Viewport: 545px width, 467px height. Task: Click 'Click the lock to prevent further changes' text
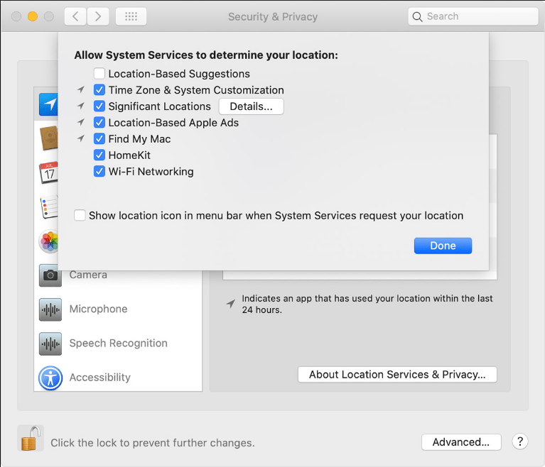pos(153,443)
